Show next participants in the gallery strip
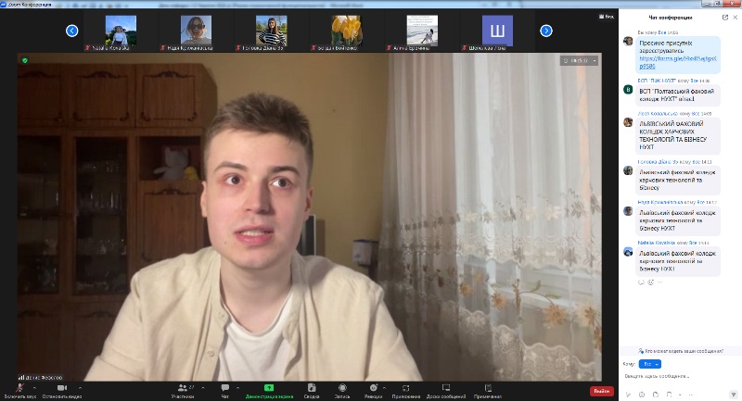 (546, 31)
